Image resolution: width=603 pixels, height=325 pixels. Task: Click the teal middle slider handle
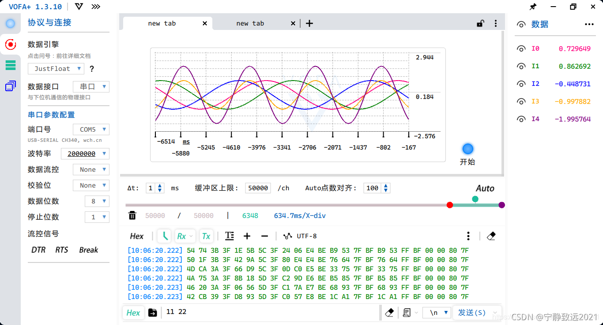475,199
